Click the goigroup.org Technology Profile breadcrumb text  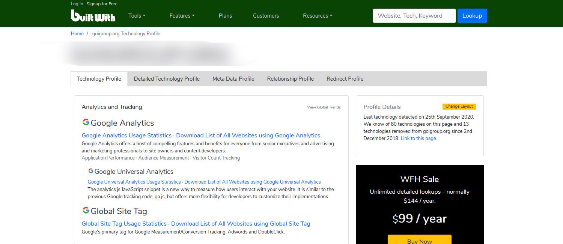(x=126, y=33)
